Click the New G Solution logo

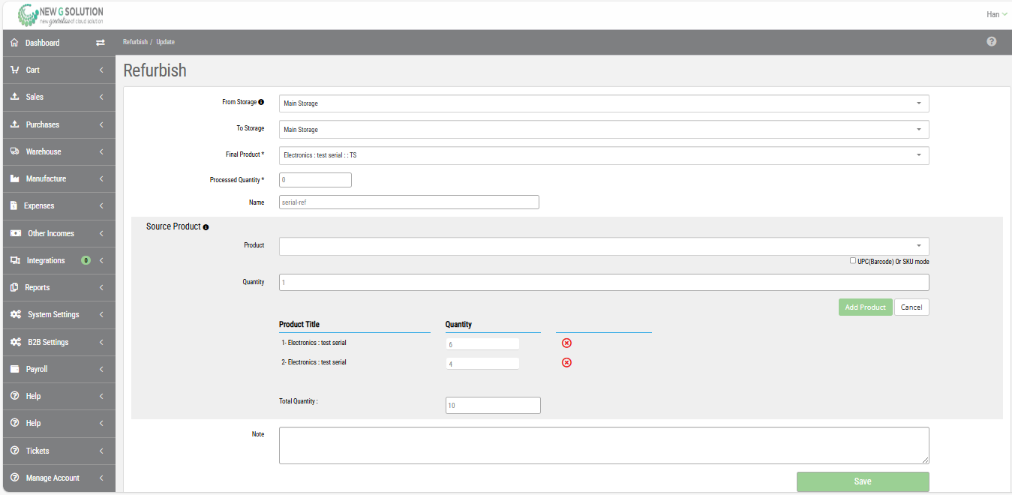click(61, 15)
